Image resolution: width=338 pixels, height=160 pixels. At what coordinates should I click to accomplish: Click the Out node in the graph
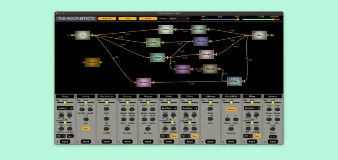[x=259, y=35]
